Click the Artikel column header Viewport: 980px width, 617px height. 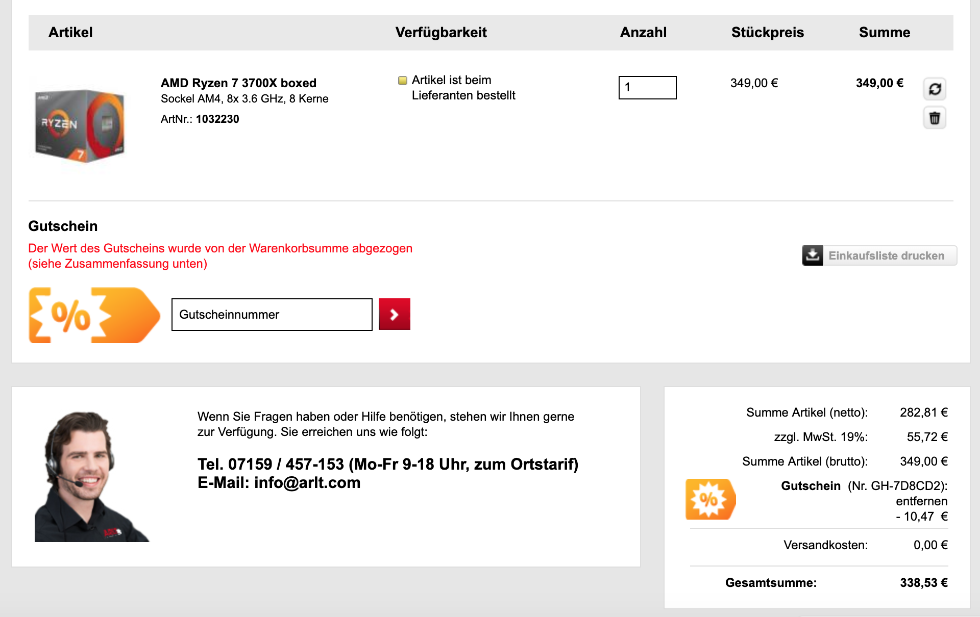tap(70, 33)
